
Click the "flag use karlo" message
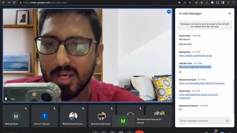[x=185, y=44]
